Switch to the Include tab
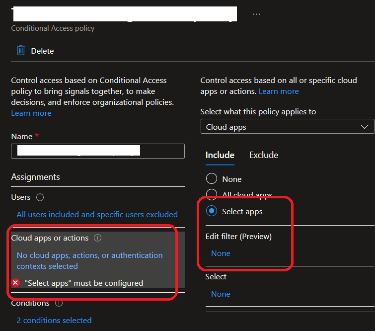 (x=220, y=155)
